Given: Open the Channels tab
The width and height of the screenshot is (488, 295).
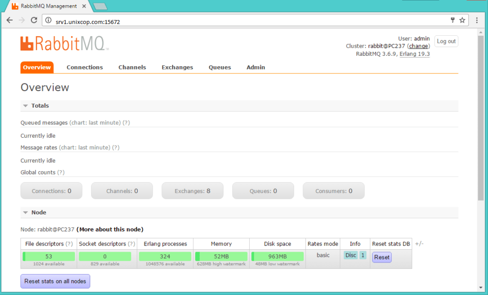Looking at the screenshot, I should click(x=132, y=67).
